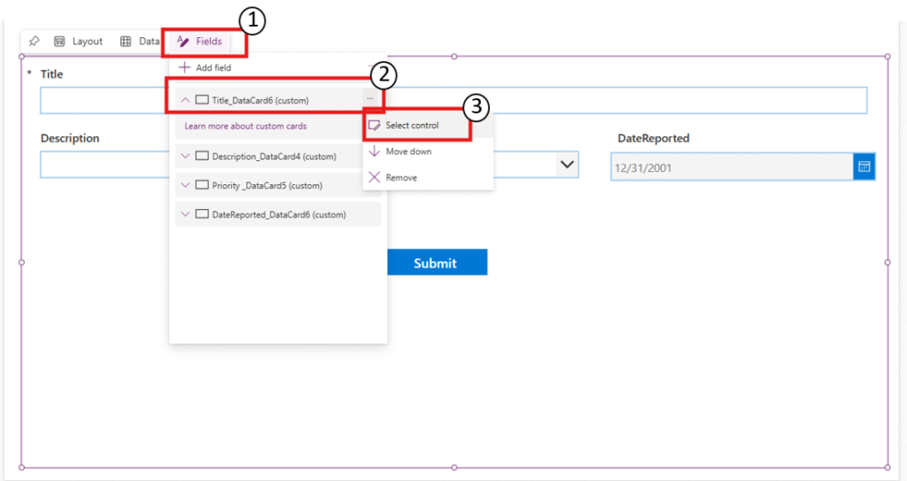Screen dimensions: 907x481
Task: Switch to the Fields tab
Action: coord(199,41)
